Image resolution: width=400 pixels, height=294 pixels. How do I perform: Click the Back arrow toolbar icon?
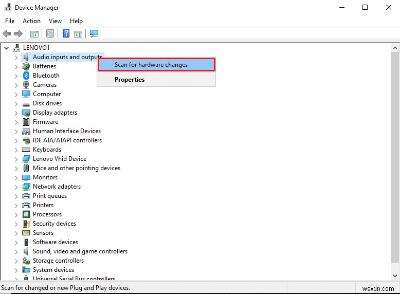pyautogui.click(x=7, y=33)
